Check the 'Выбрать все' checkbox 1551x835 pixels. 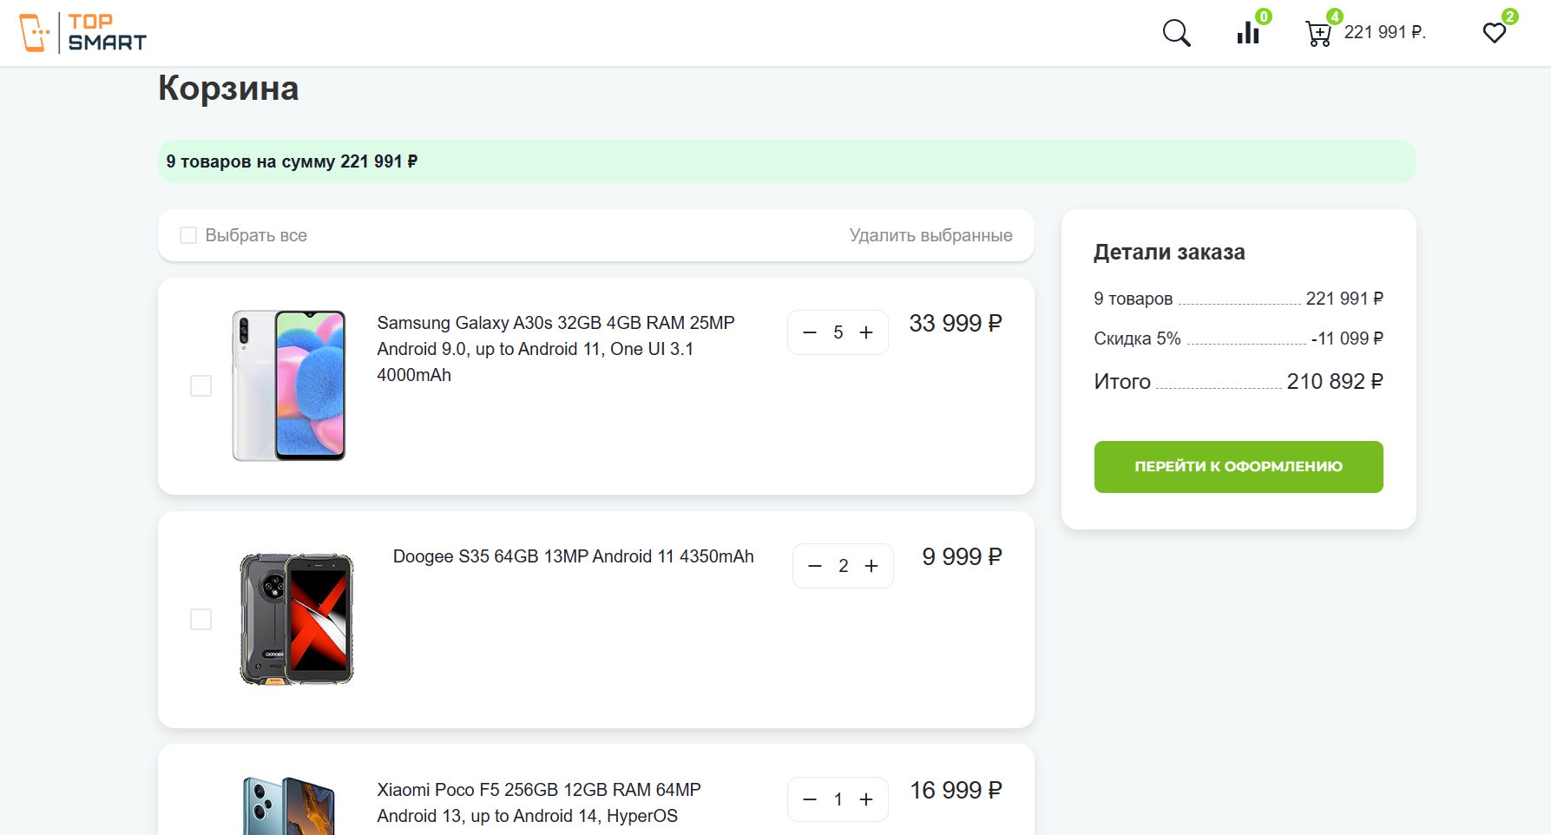[x=188, y=235]
